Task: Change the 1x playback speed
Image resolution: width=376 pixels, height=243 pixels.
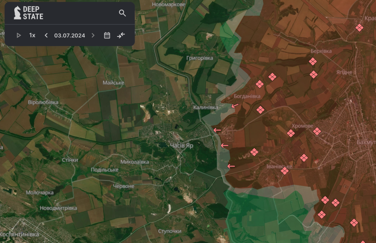Action: point(32,35)
